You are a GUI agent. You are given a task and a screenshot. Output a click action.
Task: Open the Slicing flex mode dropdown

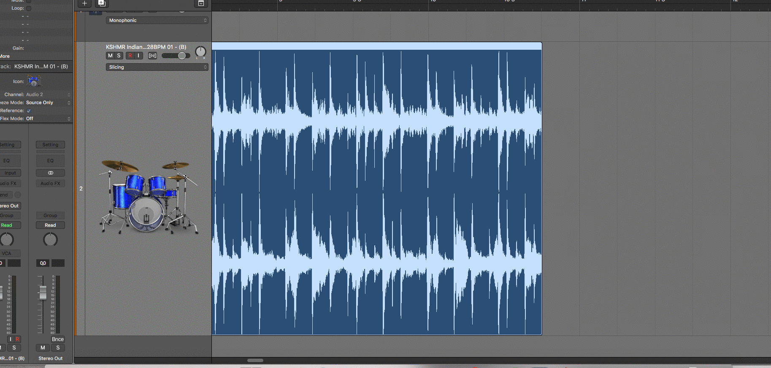pyautogui.click(x=157, y=67)
